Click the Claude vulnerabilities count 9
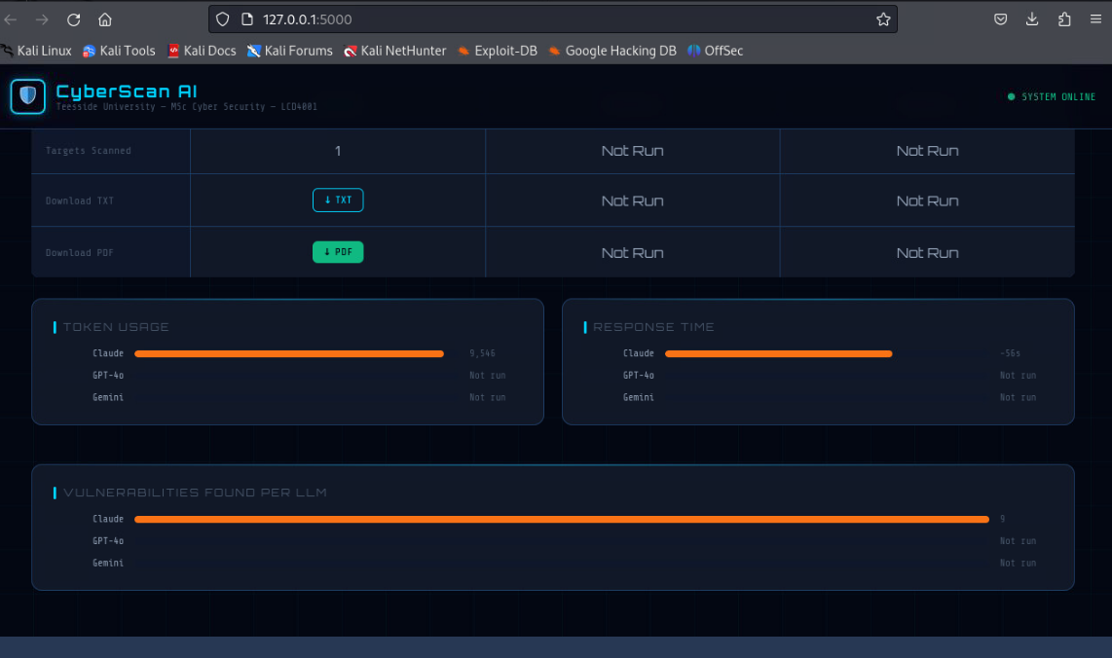 coord(1002,519)
